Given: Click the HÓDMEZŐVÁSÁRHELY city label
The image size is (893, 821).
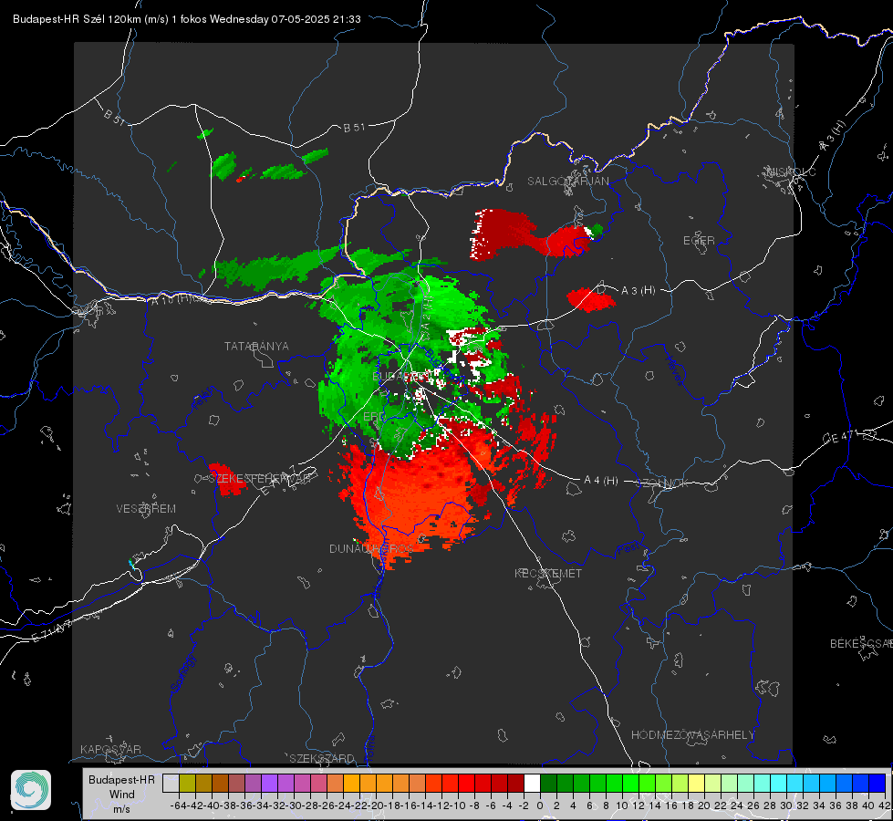Looking at the screenshot, I should click(692, 735).
